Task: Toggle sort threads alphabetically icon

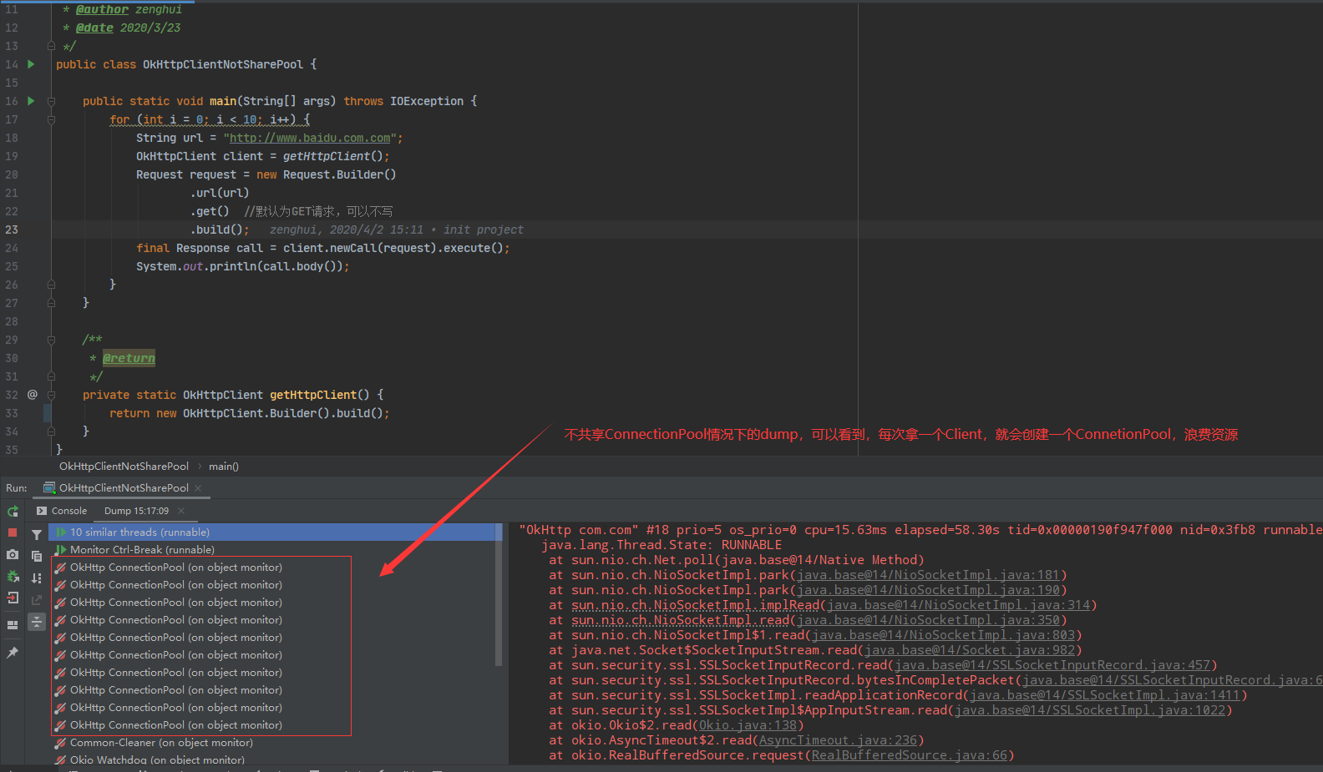Action: (37, 578)
